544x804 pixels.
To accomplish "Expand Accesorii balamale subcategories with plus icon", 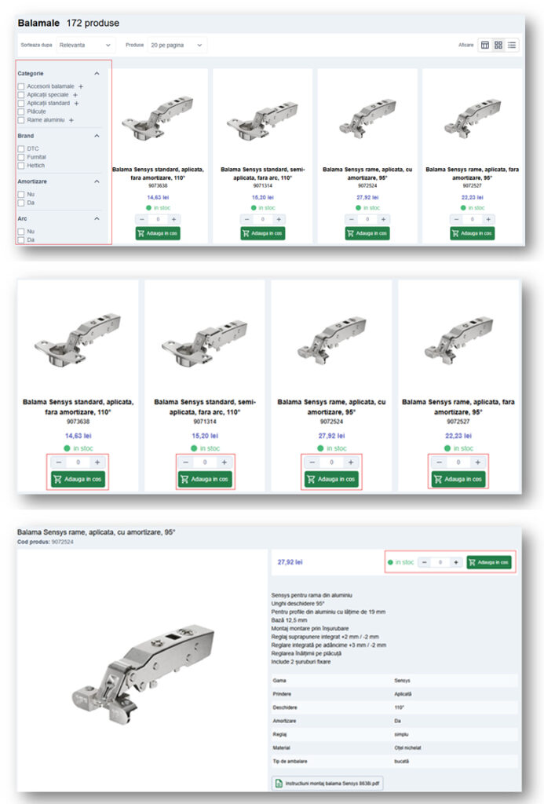I will tap(81, 86).
